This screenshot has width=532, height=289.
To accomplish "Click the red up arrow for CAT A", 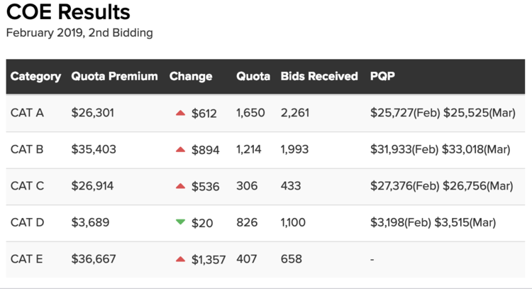I will tap(180, 113).
